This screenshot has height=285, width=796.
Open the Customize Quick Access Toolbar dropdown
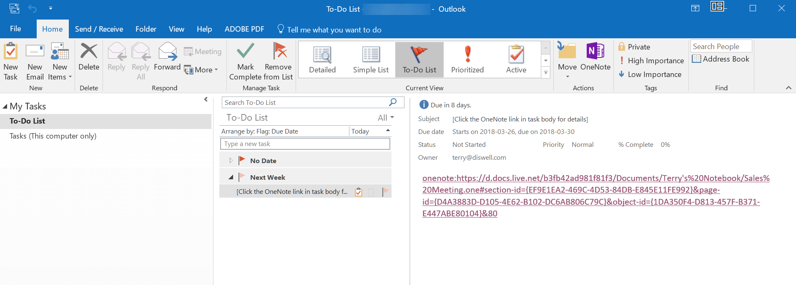(50, 8)
